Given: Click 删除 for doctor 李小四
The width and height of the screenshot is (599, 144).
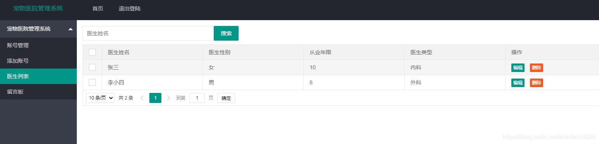Looking at the screenshot, I should click(537, 83).
